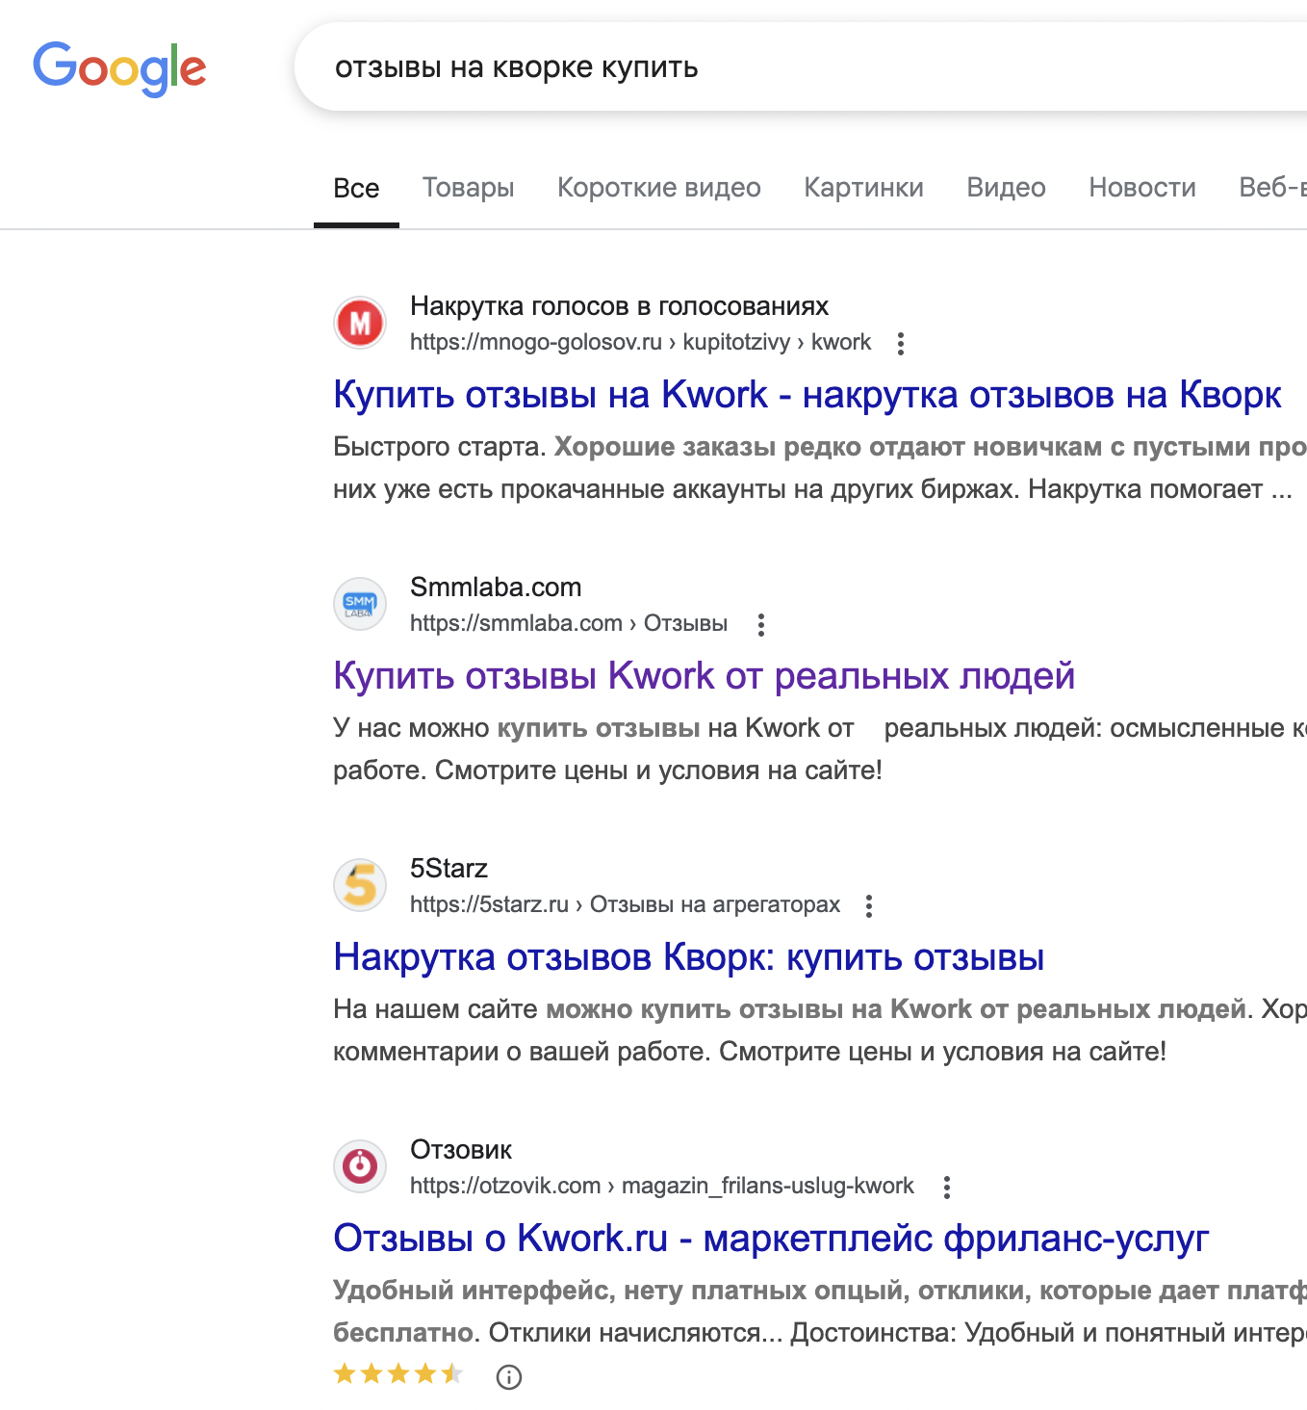Image resolution: width=1307 pixels, height=1410 pixels.
Task: Click the Отзовик site name
Action: pos(461,1150)
